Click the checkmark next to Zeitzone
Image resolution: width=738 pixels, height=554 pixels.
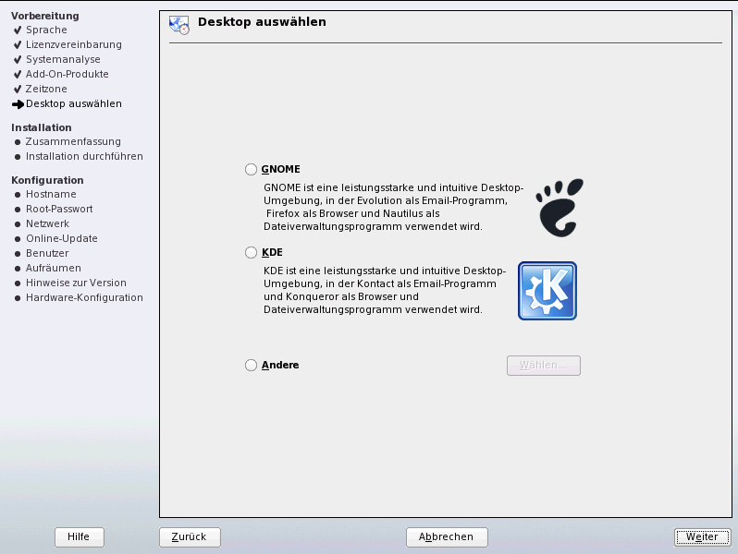click(x=18, y=89)
